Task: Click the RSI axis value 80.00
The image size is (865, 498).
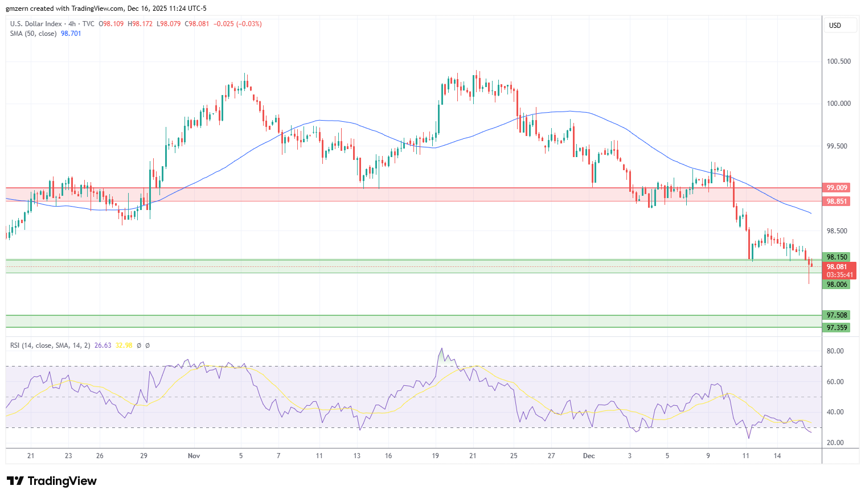Action: (x=835, y=351)
